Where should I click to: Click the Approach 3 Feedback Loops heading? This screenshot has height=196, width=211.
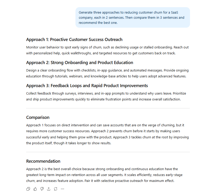pyautogui.click(x=87, y=86)
